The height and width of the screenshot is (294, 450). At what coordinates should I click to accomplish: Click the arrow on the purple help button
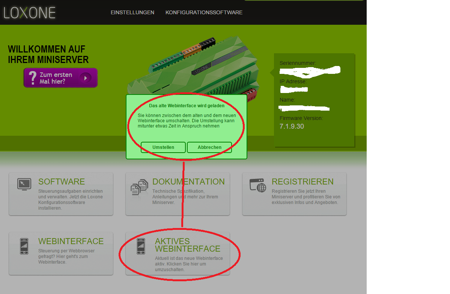86,78
